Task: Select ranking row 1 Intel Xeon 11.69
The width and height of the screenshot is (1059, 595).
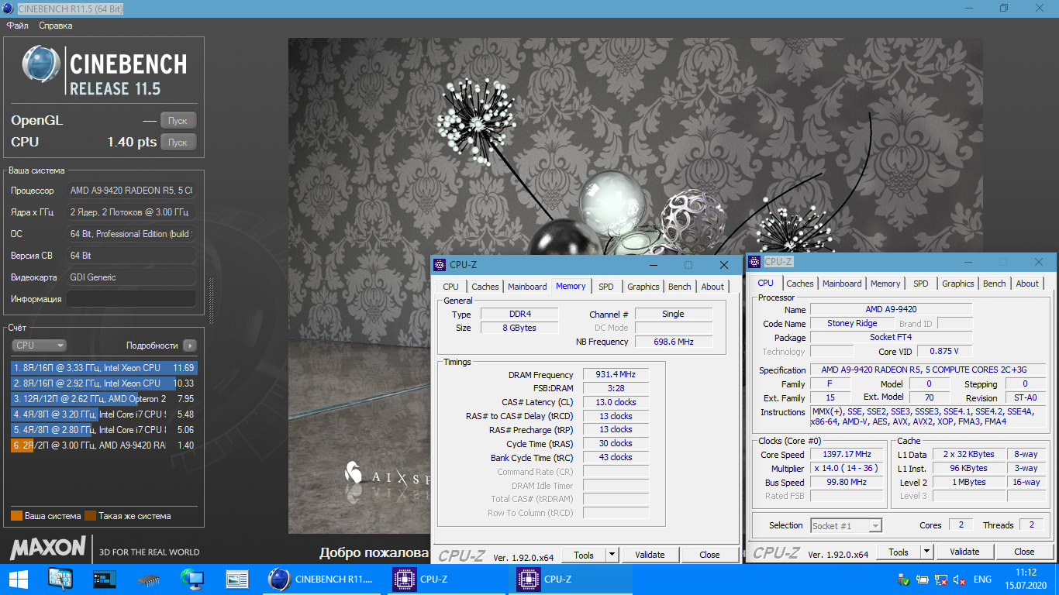Action: (x=104, y=368)
